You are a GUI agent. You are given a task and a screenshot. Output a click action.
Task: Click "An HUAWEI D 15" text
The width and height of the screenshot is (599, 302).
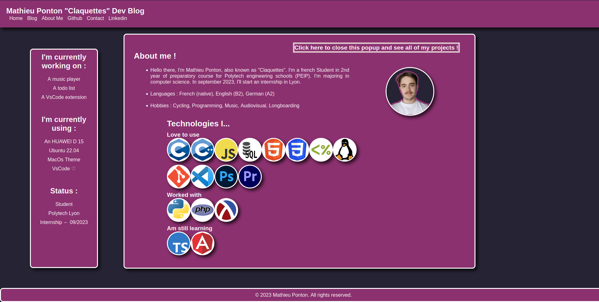[x=64, y=142]
